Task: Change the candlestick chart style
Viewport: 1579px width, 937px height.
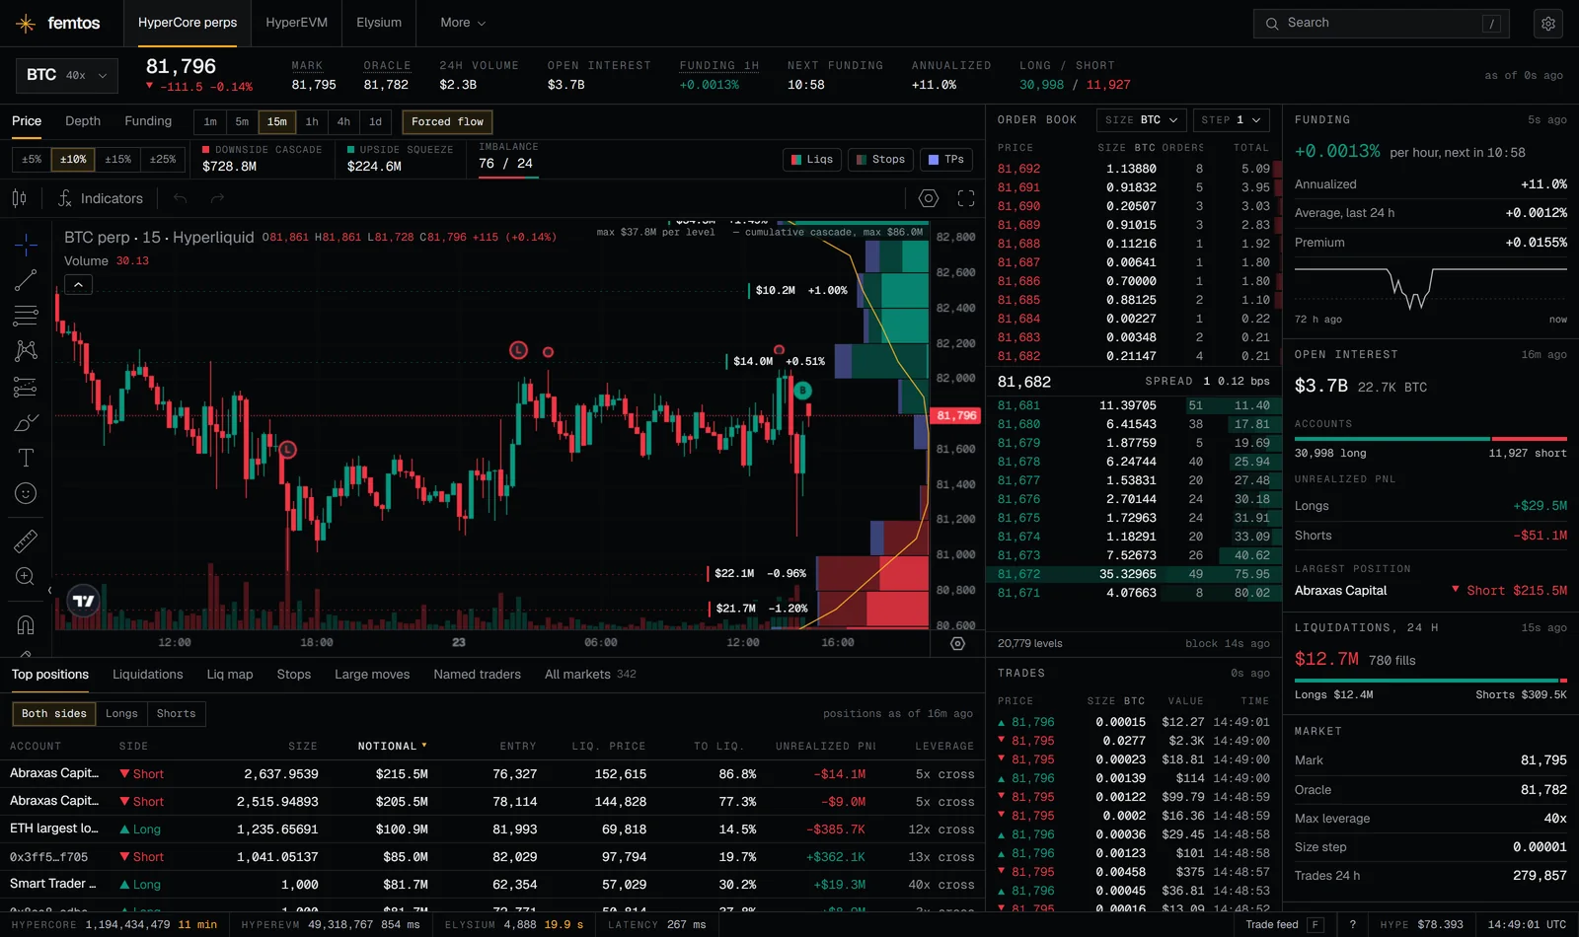Action: 20,198
